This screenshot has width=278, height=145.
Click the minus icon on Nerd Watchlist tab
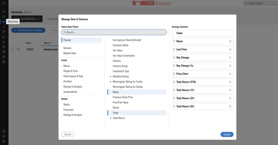point(38,19)
